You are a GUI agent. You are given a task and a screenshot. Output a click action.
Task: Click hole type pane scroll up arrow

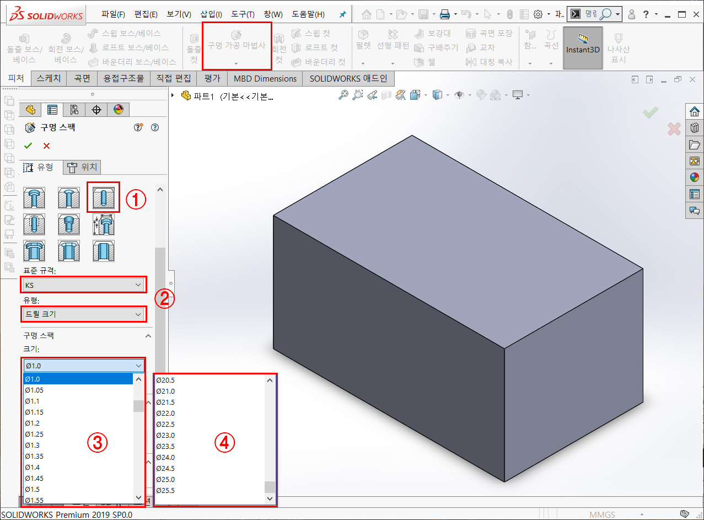click(160, 189)
